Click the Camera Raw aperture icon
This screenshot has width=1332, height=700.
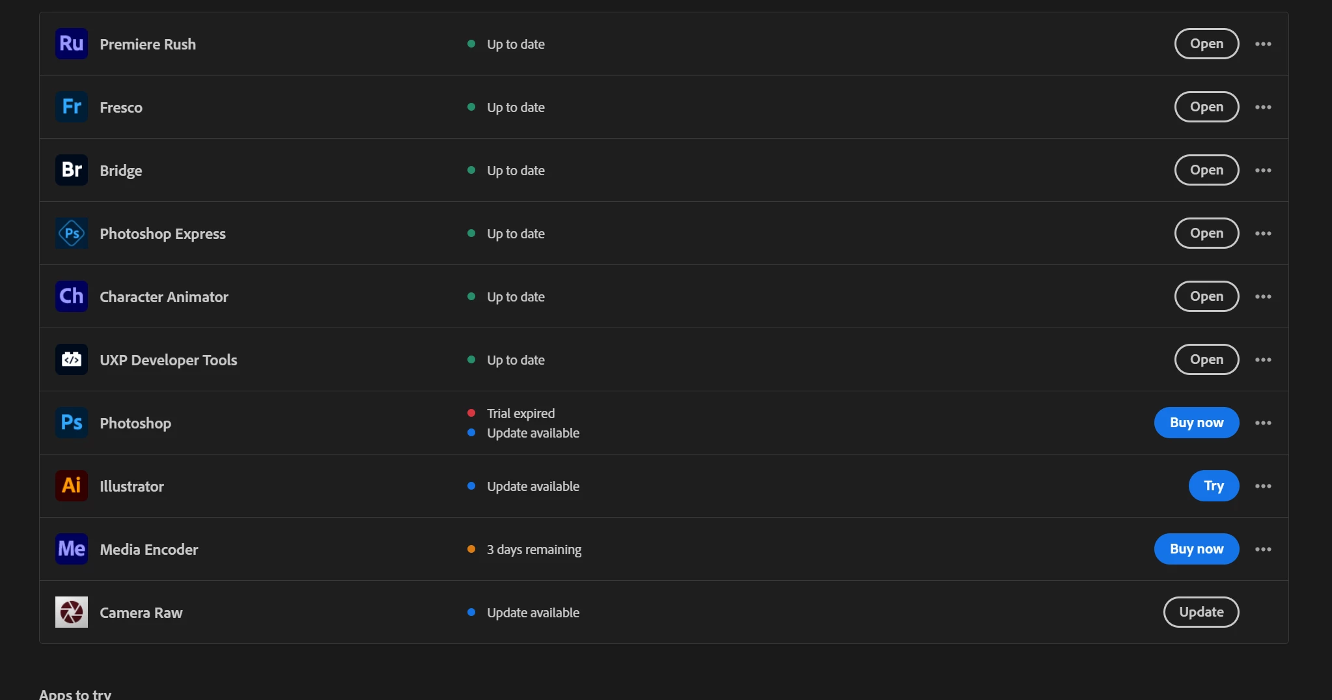click(72, 612)
